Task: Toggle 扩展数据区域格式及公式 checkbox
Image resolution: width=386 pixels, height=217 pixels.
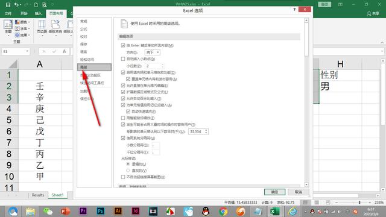Action: pyautogui.click(x=123, y=92)
